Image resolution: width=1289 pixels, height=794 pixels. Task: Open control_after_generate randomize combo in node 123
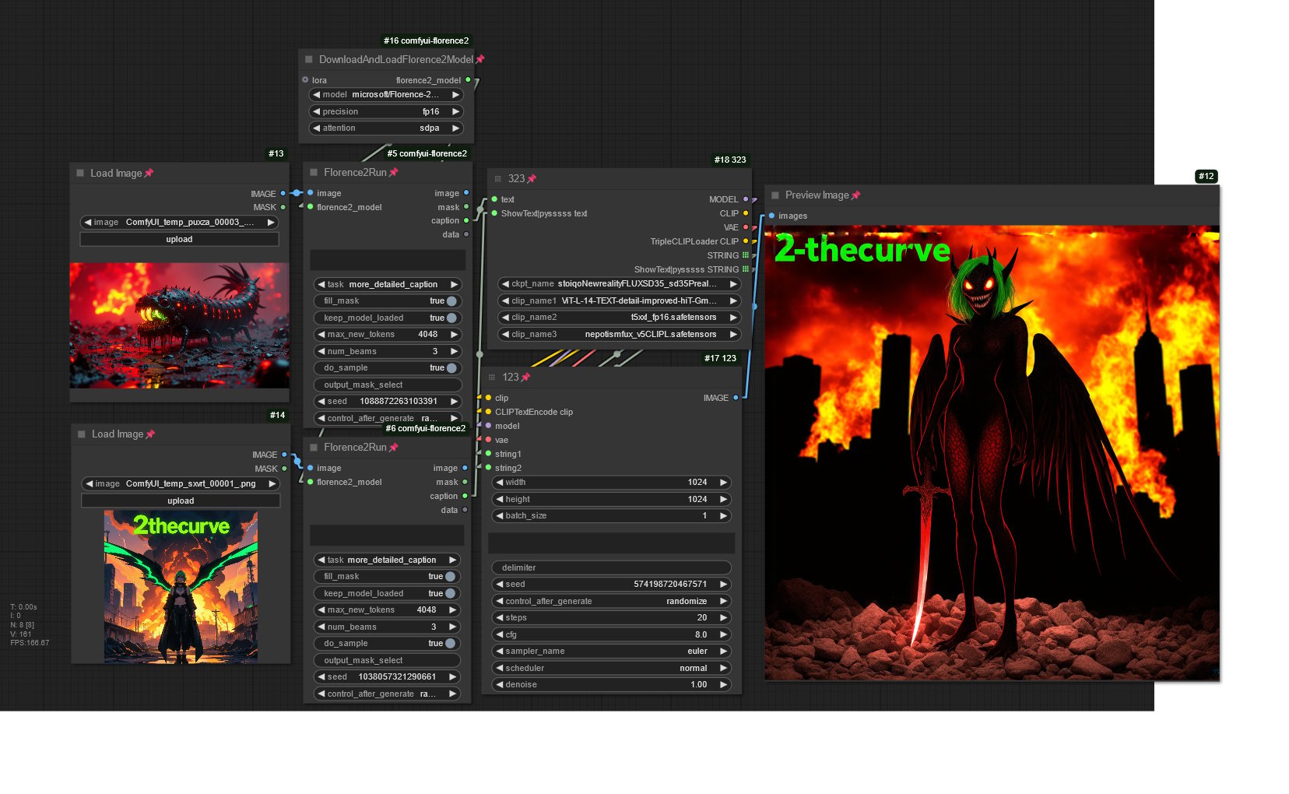click(x=611, y=601)
